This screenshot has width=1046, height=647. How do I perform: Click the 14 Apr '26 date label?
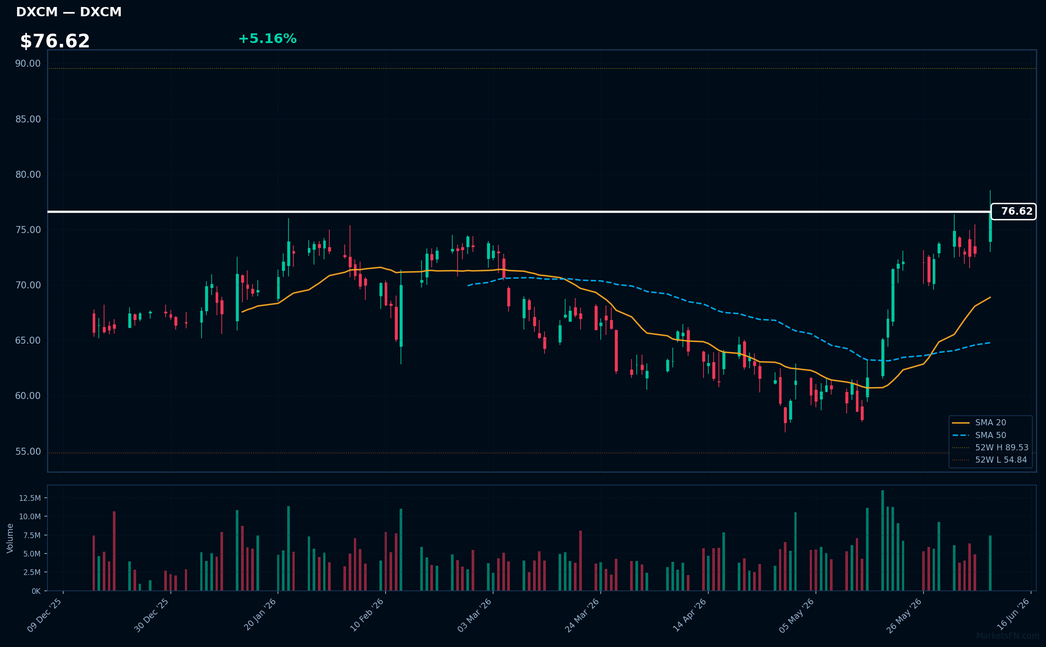pos(689,615)
